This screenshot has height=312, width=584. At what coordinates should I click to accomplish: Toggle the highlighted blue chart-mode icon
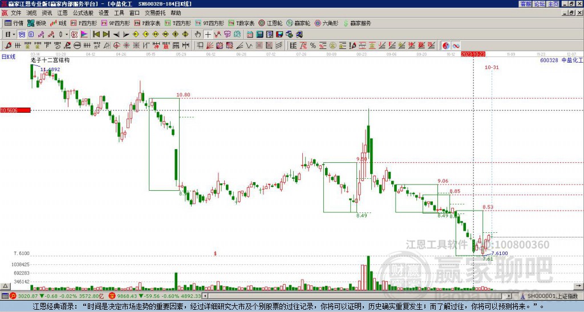point(22,34)
